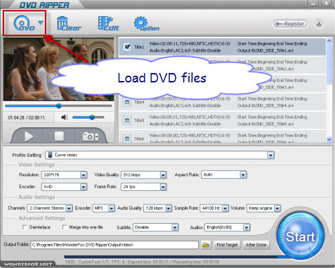Check the Title6 checkbox

[127, 139]
